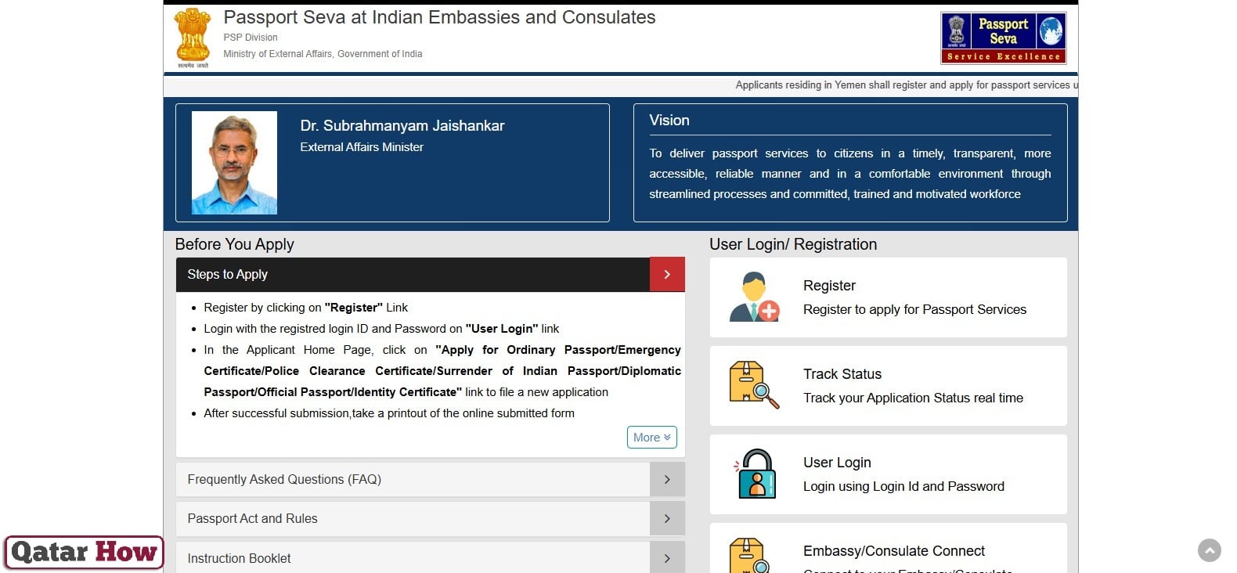Click the Register user-plus icon

(x=754, y=297)
